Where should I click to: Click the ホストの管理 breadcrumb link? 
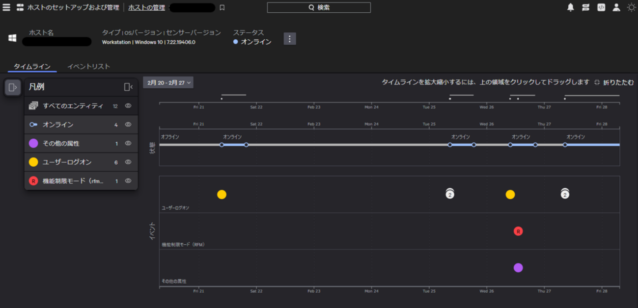point(146,7)
